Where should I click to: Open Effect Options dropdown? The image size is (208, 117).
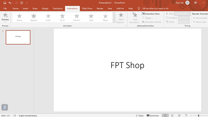coord(121,18)
